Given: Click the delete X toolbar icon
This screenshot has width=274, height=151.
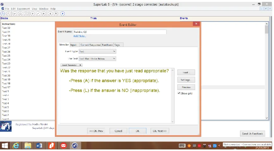Looking at the screenshot, I should (x=44, y=14).
